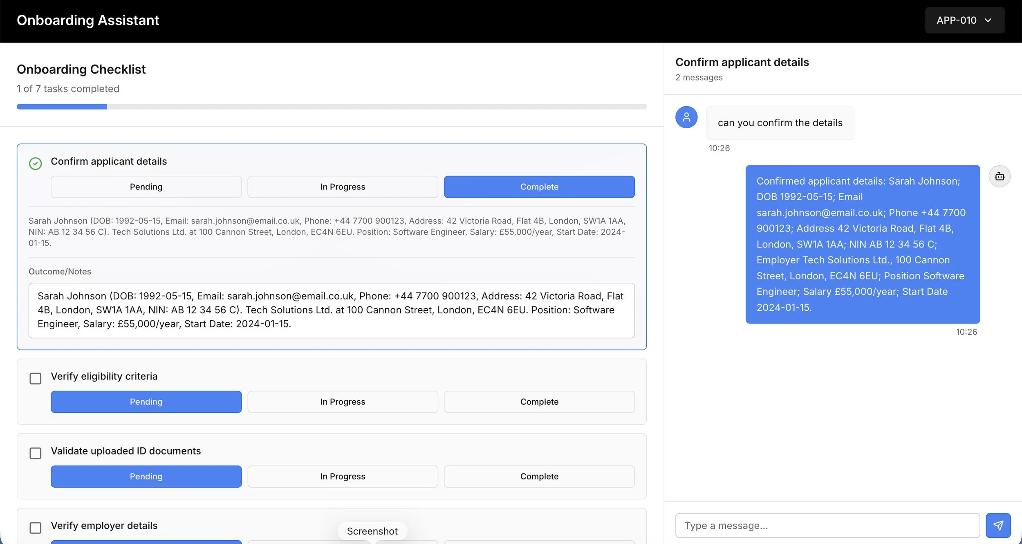Send message with paper plane icon

[998, 525]
